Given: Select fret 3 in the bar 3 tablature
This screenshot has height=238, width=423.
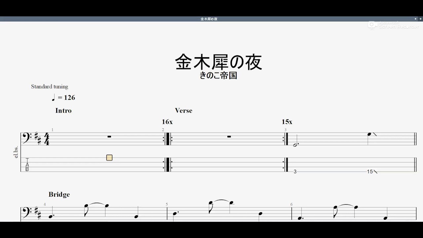Looking at the screenshot, I should (x=295, y=172).
